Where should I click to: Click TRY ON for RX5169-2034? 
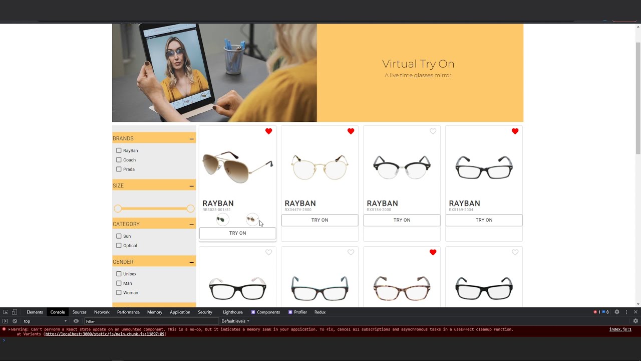tap(484, 220)
